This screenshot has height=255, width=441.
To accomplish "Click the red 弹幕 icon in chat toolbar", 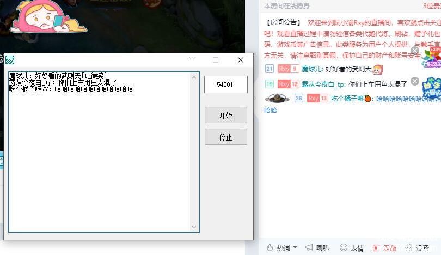I will click(x=376, y=248).
